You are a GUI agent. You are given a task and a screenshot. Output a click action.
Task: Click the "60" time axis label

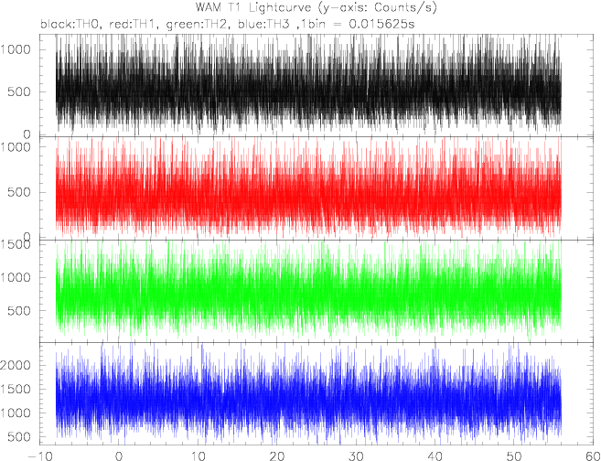(593, 456)
